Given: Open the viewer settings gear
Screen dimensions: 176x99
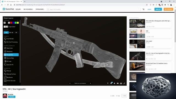Looking at the screenshot, I should [x=111, y=83].
